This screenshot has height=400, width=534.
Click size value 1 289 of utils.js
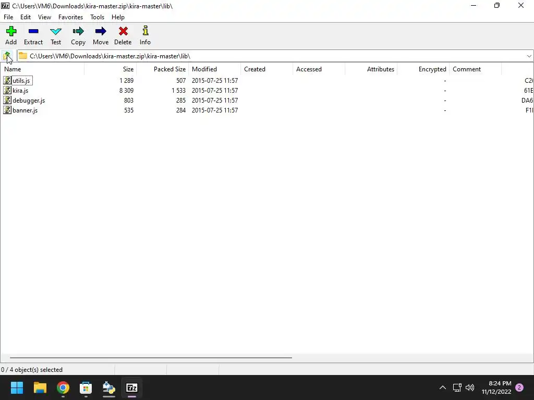coord(126,81)
